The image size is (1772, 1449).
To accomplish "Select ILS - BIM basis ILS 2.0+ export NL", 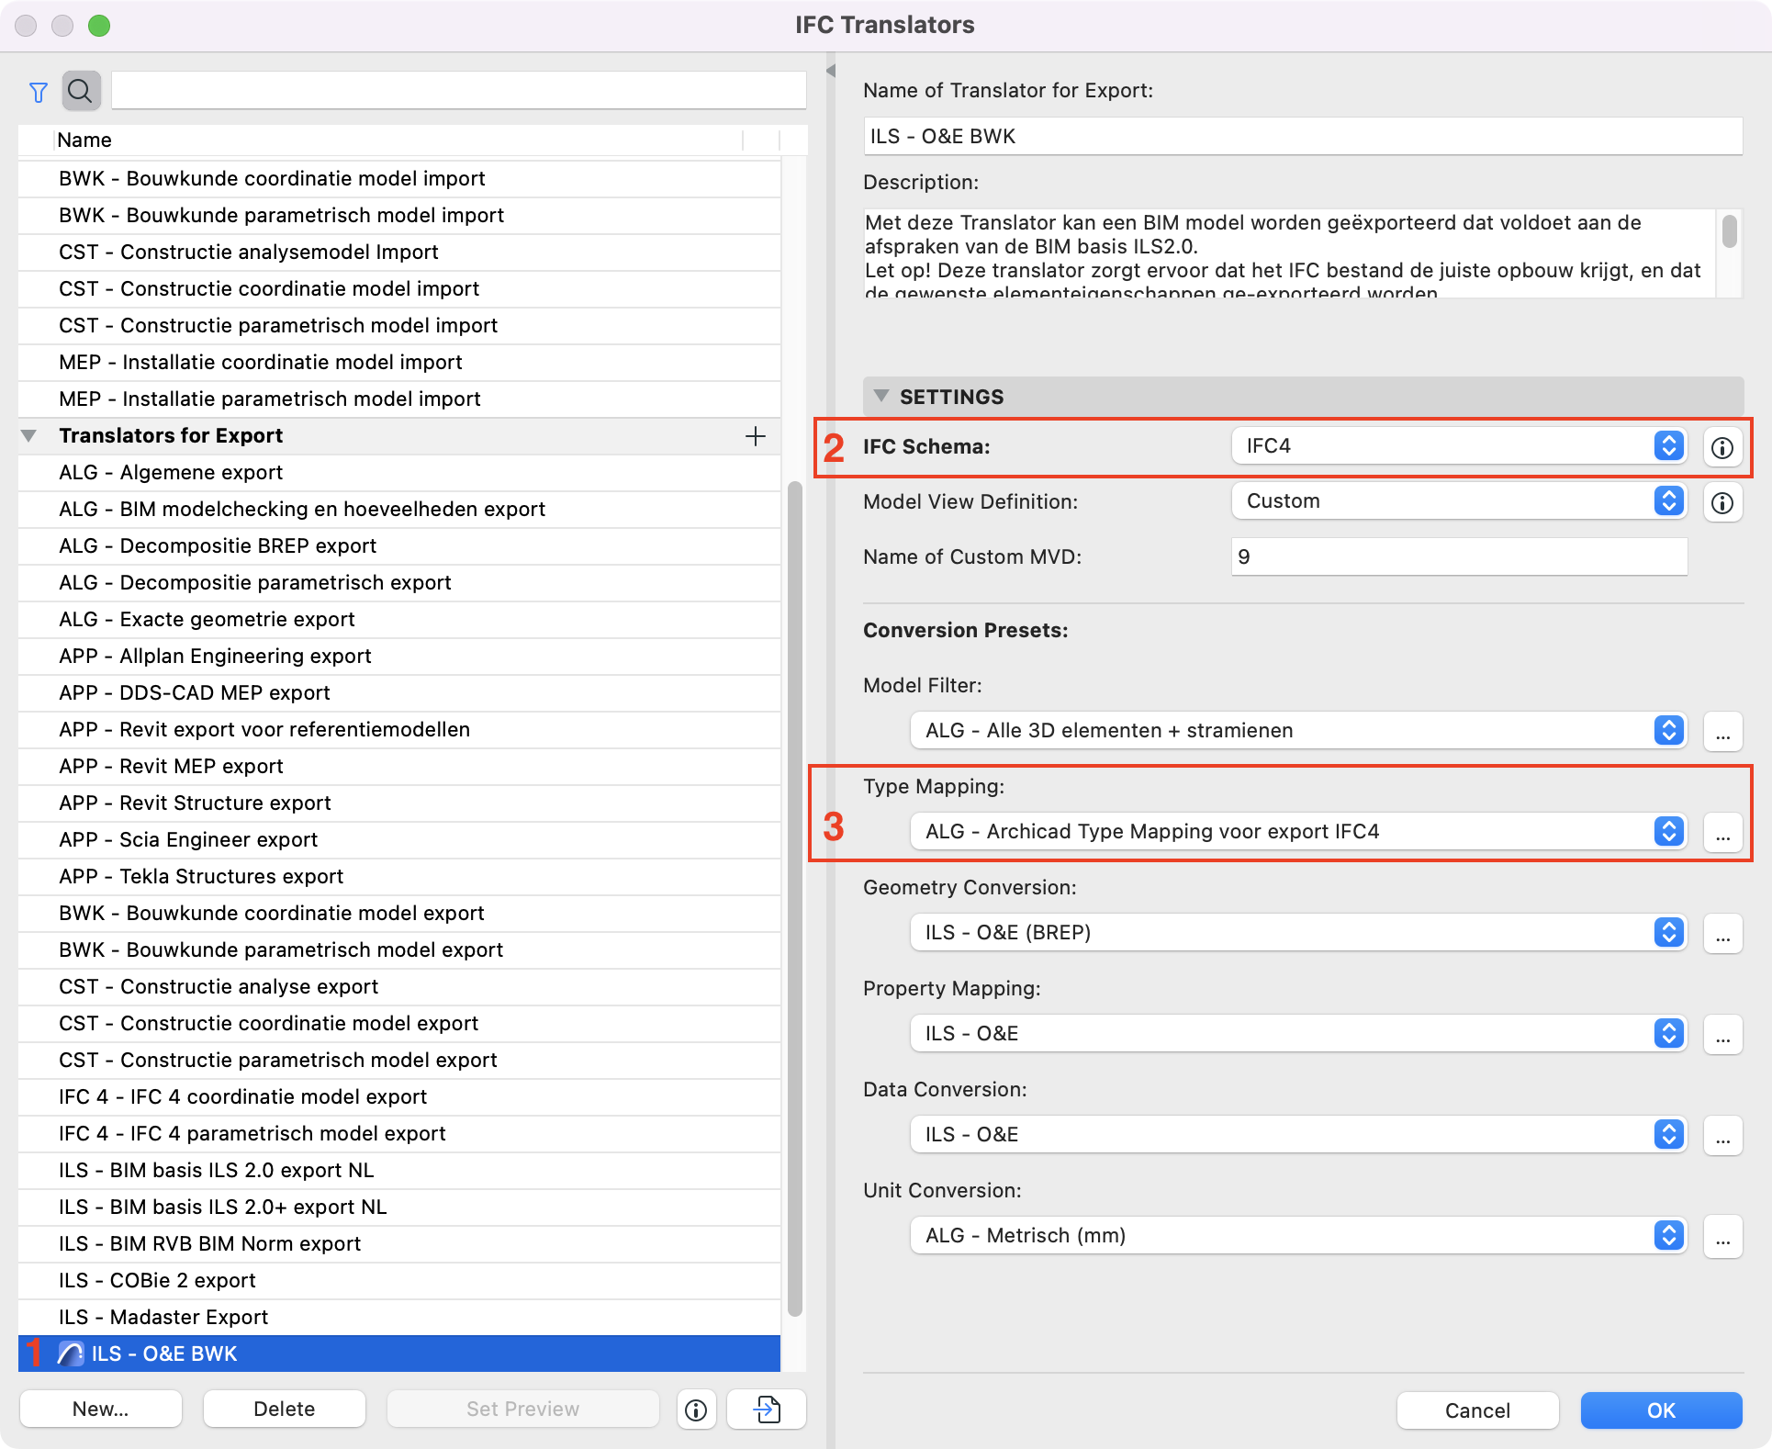I will tap(399, 1207).
